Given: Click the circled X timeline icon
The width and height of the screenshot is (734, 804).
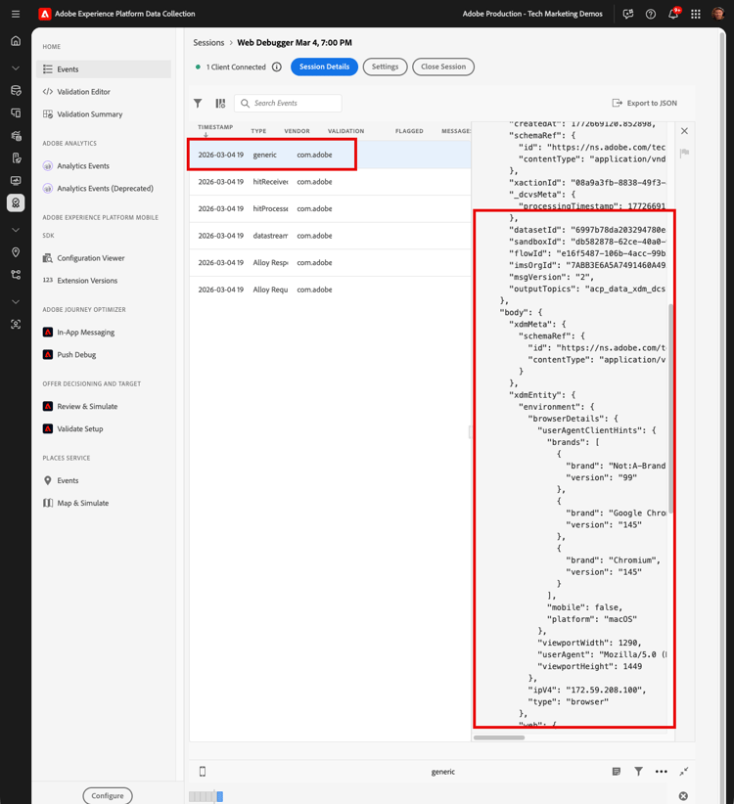Looking at the screenshot, I should (683, 796).
